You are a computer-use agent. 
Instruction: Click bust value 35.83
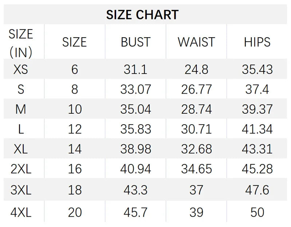[135, 129]
